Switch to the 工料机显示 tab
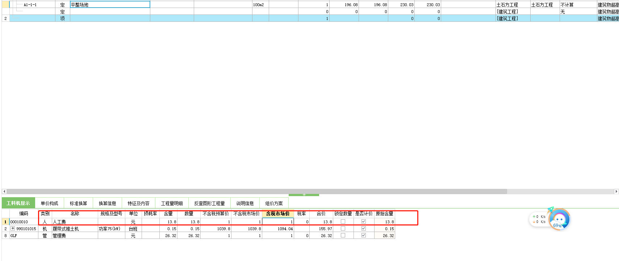Screen dimensions: 619x261 [18, 203]
